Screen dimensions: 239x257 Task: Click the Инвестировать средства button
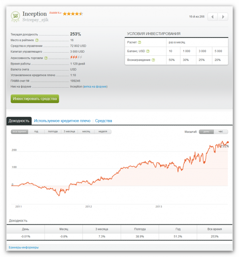pos(35,99)
